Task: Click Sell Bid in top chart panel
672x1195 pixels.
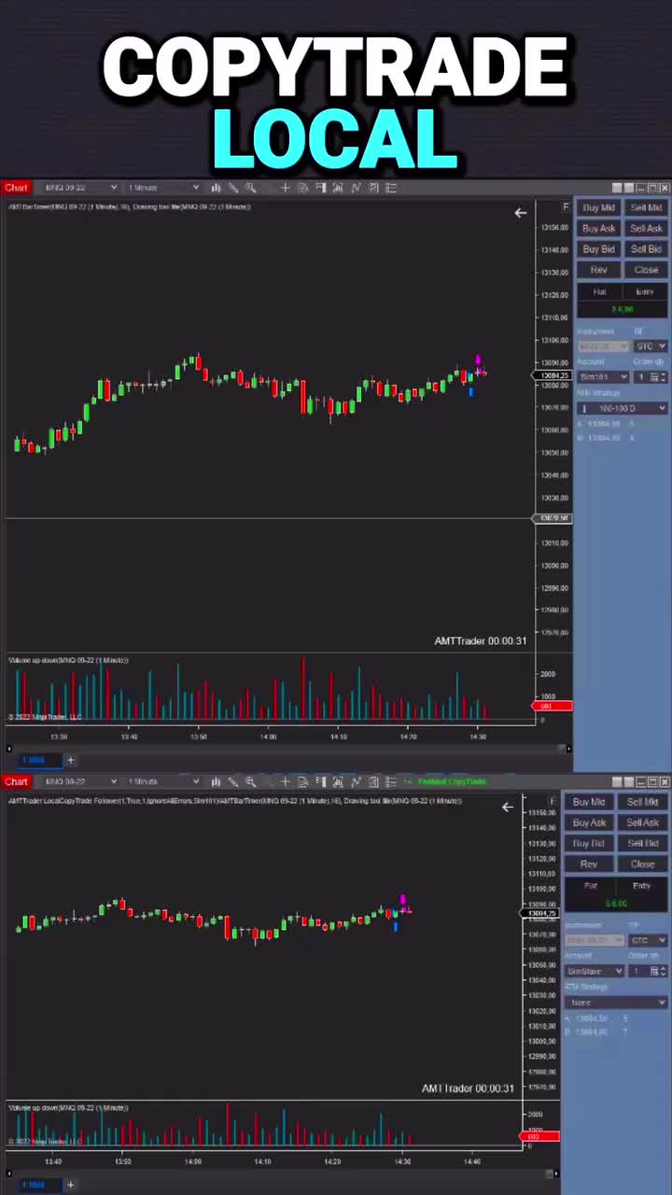Action: (x=646, y=249)
